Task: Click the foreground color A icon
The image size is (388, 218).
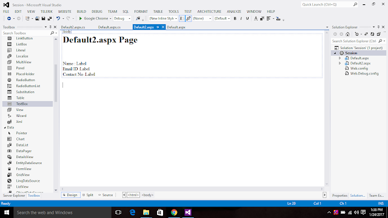Action: click(256, 19)
